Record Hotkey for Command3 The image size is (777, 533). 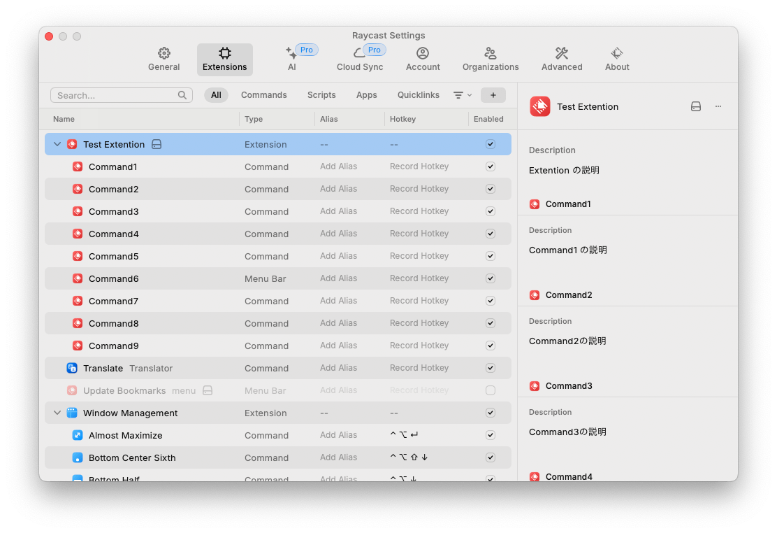[419, 211]
